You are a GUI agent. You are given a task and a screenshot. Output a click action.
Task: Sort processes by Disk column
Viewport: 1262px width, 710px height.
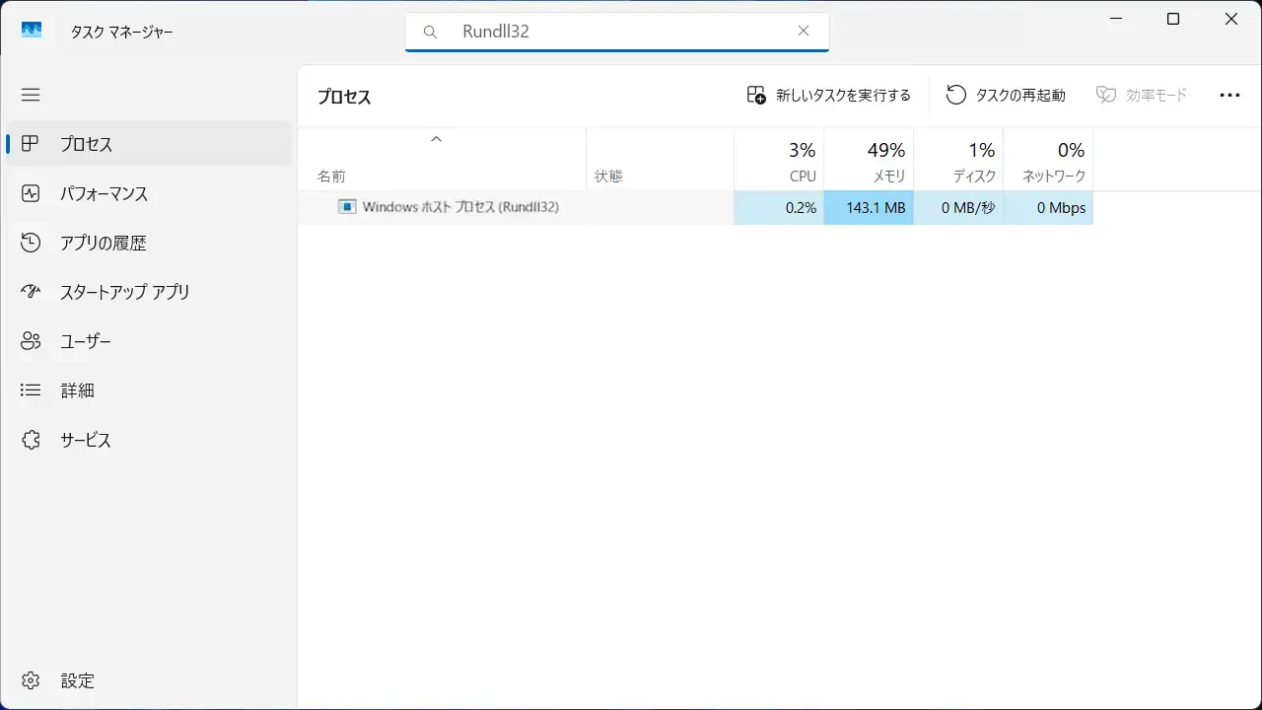click(x=958, y=160)
